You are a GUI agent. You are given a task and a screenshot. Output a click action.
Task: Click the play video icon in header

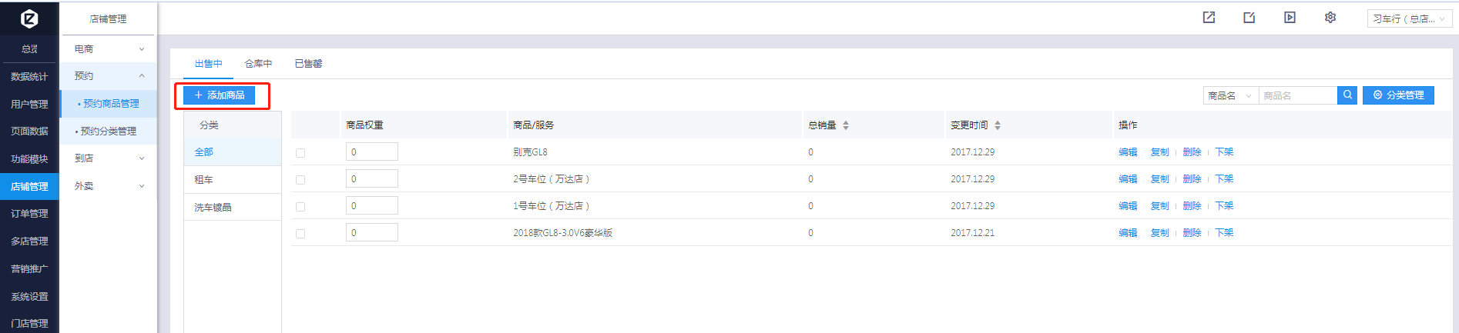[x=1290, y=18]
